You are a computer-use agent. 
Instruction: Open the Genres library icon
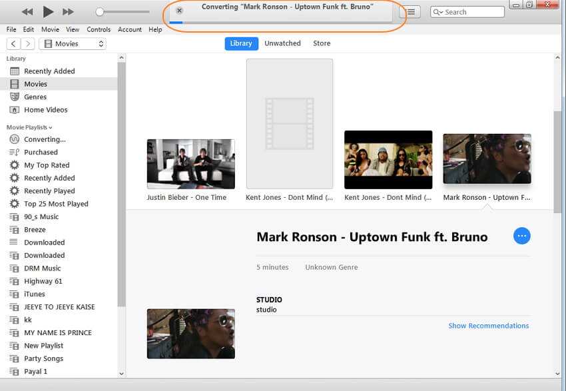pyautogui.click(x=15, y=97)
